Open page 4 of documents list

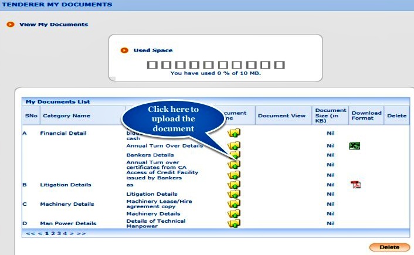(x=65, y=233)
